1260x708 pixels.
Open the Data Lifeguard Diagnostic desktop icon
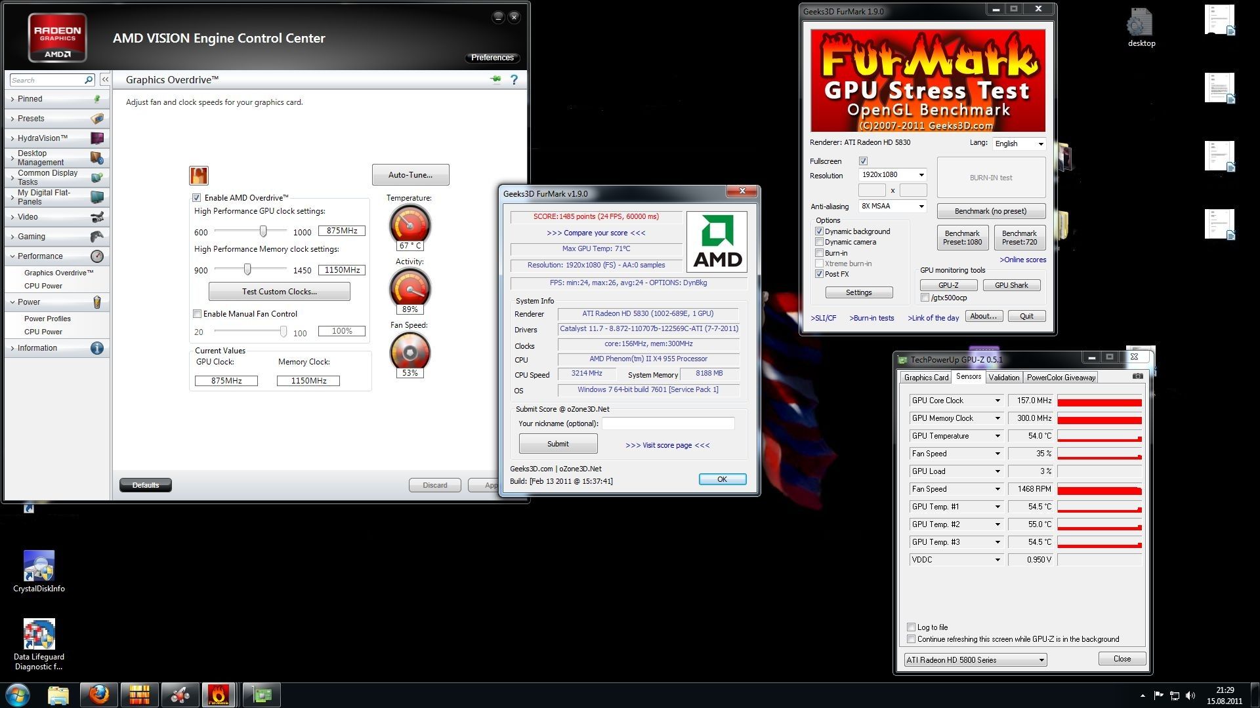pos(39,635)
